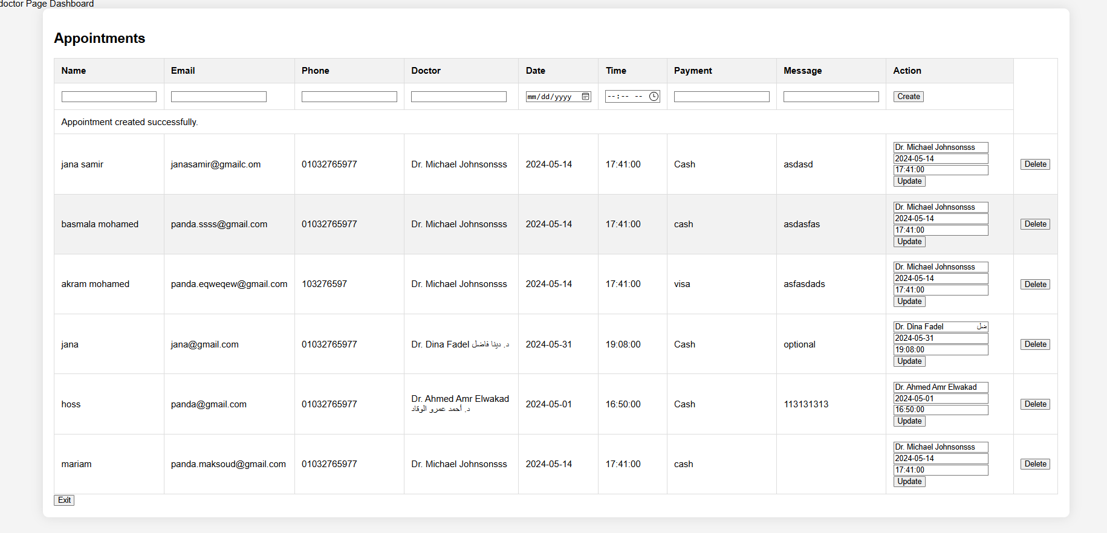Update akram mohamed's appointment

[909, 302]
